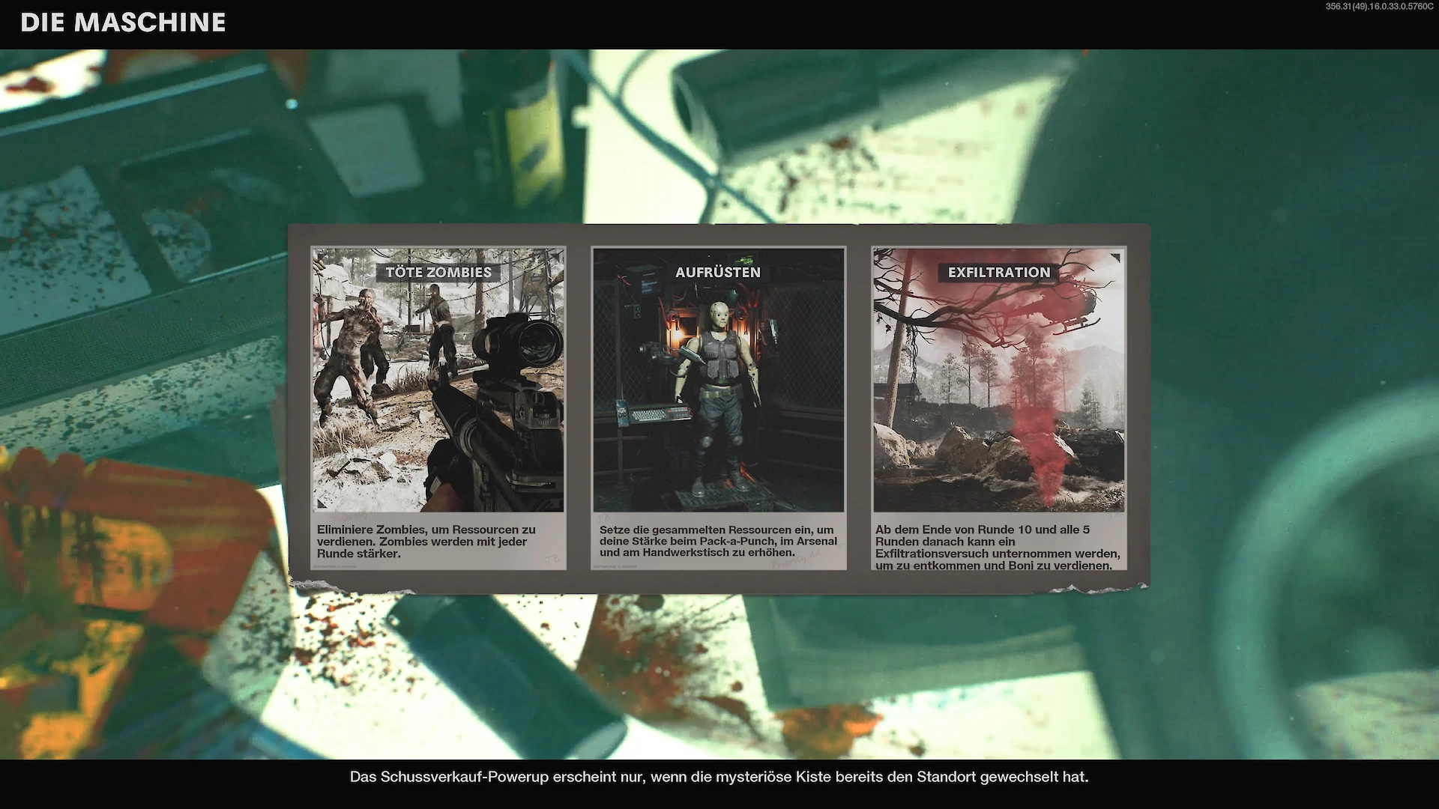Click the Schussverkauf-Powerup loading tip text
The width and height of the screenshot is (1439, 809).
(x=719, y=777)
